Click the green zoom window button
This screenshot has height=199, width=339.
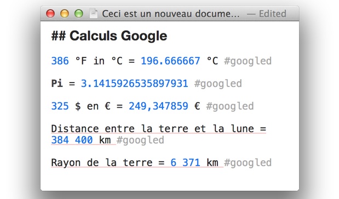coord(79,14)
